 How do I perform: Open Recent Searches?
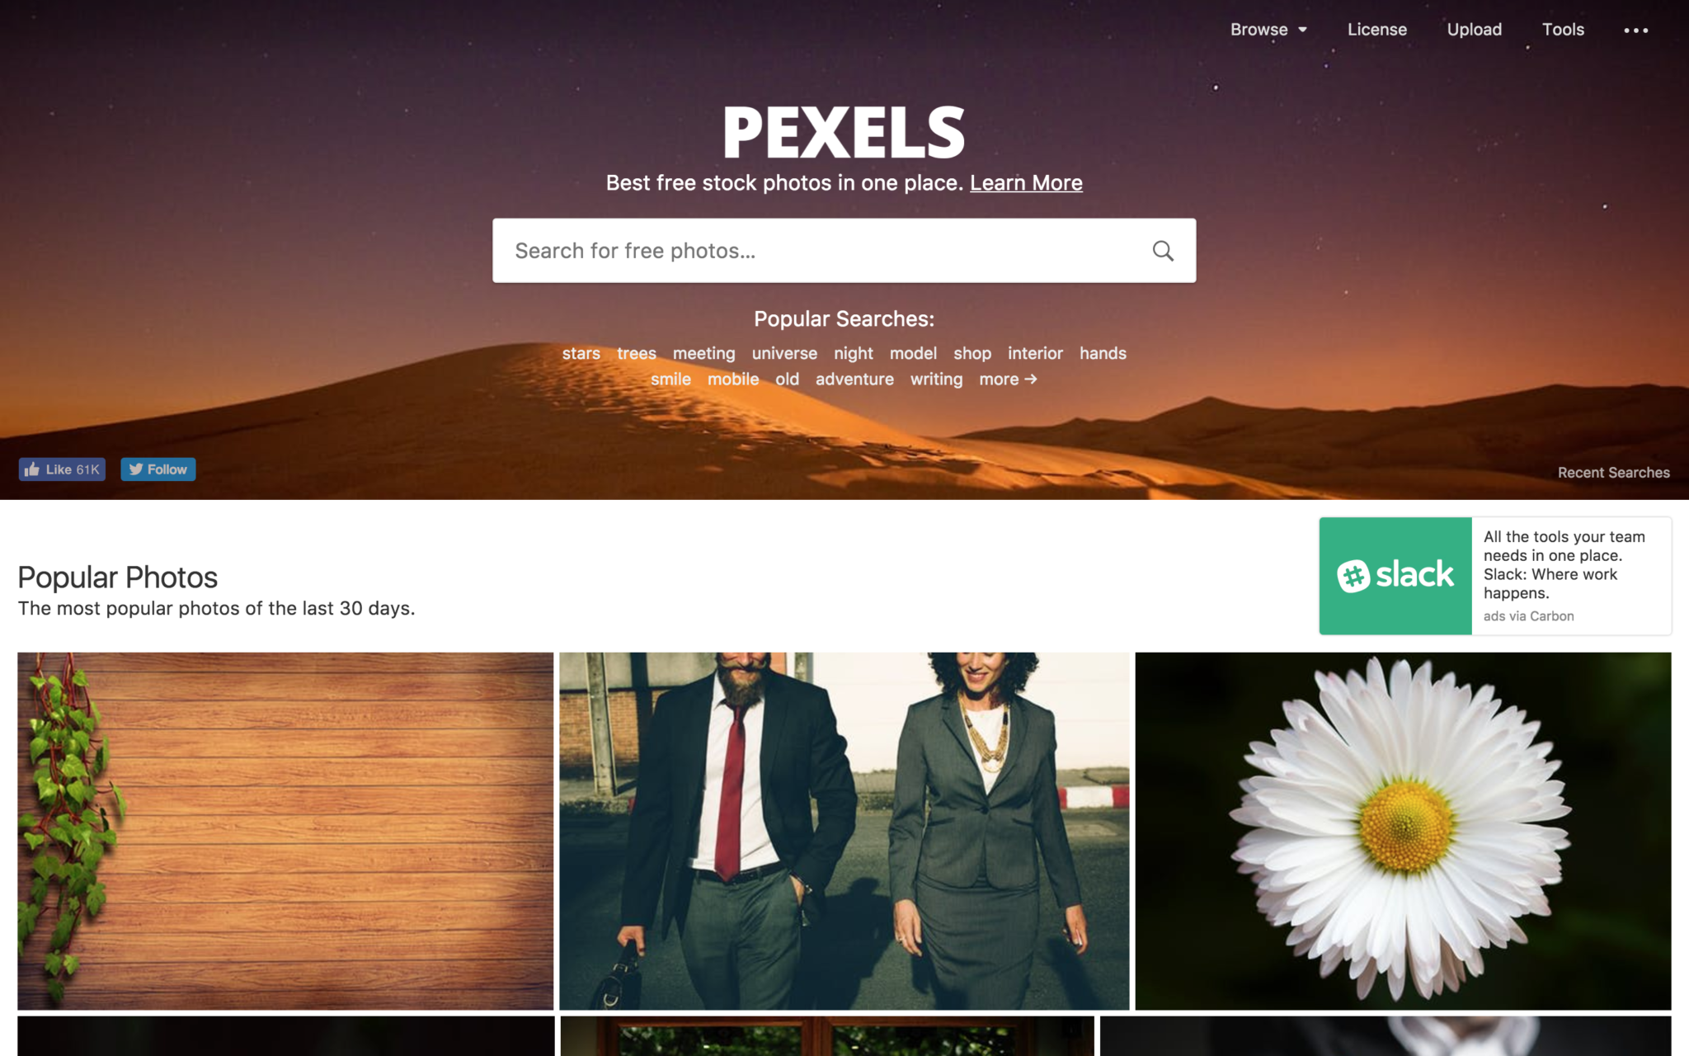pyautogui.click(x=1613, y=473)
